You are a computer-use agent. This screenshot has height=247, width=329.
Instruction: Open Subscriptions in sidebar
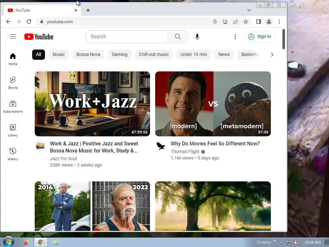click(x=13, y=107)
